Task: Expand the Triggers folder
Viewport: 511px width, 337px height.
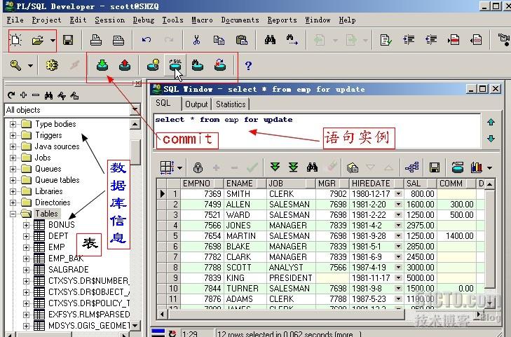Action: [13, 135]
